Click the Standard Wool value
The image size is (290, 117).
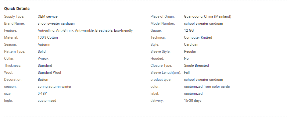pos(49,73)
